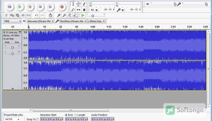Select the Length radio button
Screen dimensions: 212x121
(76, 115)
